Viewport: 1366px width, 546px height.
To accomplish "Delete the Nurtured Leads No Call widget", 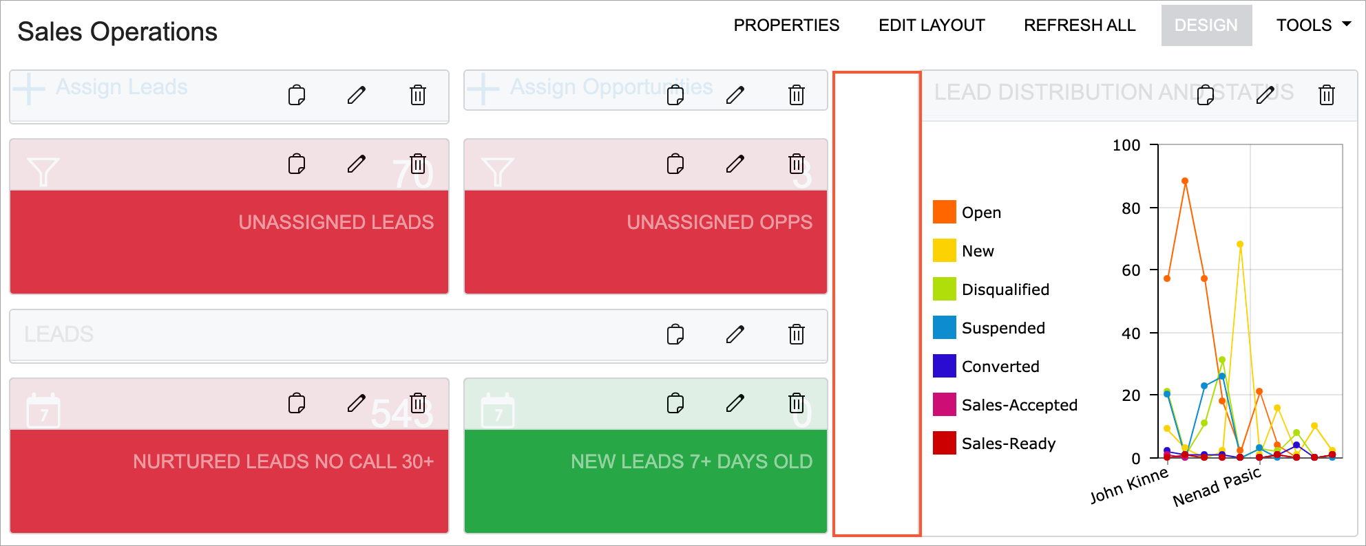I will [x=418, y=404].
